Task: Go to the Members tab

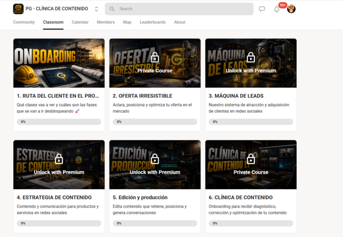Action: (x=106, y=22)
